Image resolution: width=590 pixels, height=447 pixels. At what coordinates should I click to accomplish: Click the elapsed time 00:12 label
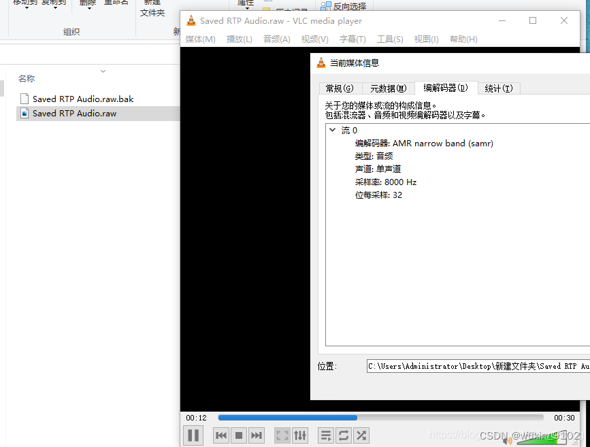tap(197, 418)
